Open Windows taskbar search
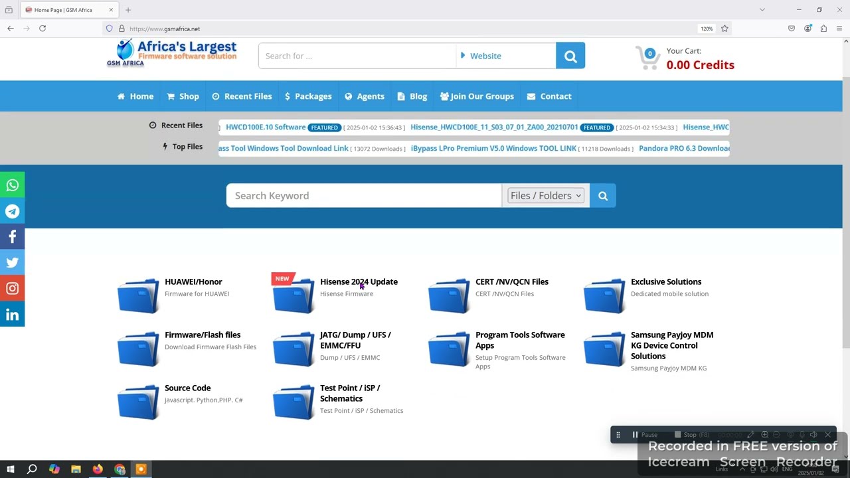850x478 pixels. [32, 469]
